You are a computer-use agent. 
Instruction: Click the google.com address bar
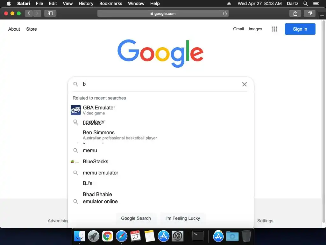click(x=163, y=13)
